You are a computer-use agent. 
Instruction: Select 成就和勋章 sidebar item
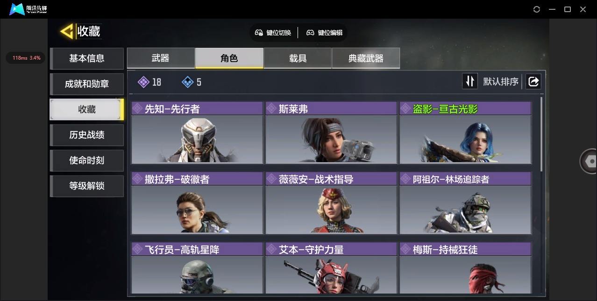click(87, 84)
